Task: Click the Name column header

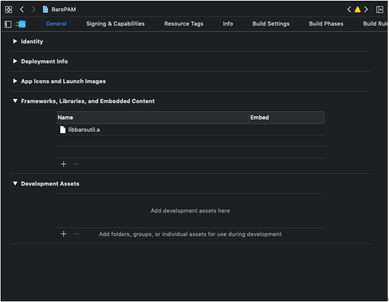Action: [x=153, y=118]
